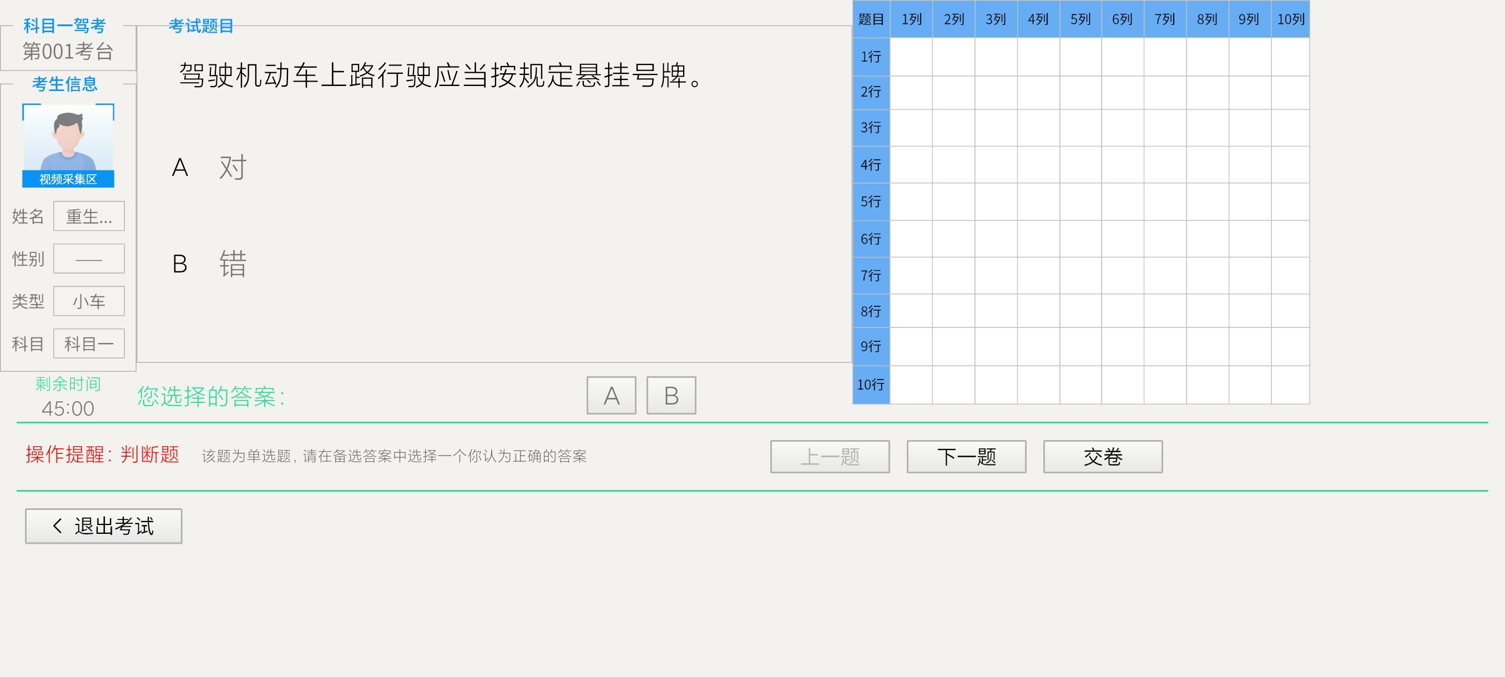Image resolution: width=1505 pixels, height=677 pixels.
Task: Open question cell row 10 column 10
Action: pyautogui.click(x=1290, y=385)
